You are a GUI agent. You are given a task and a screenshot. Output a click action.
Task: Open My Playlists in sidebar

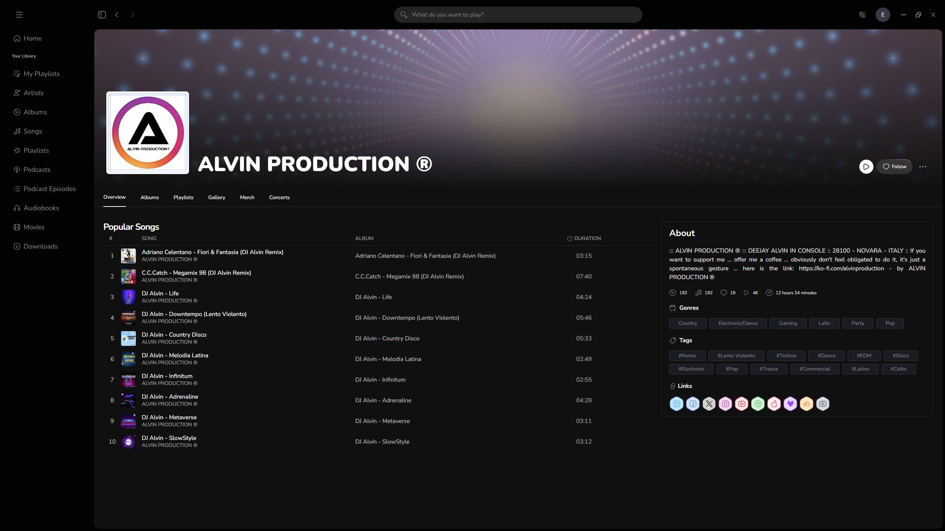click(37, 74)
